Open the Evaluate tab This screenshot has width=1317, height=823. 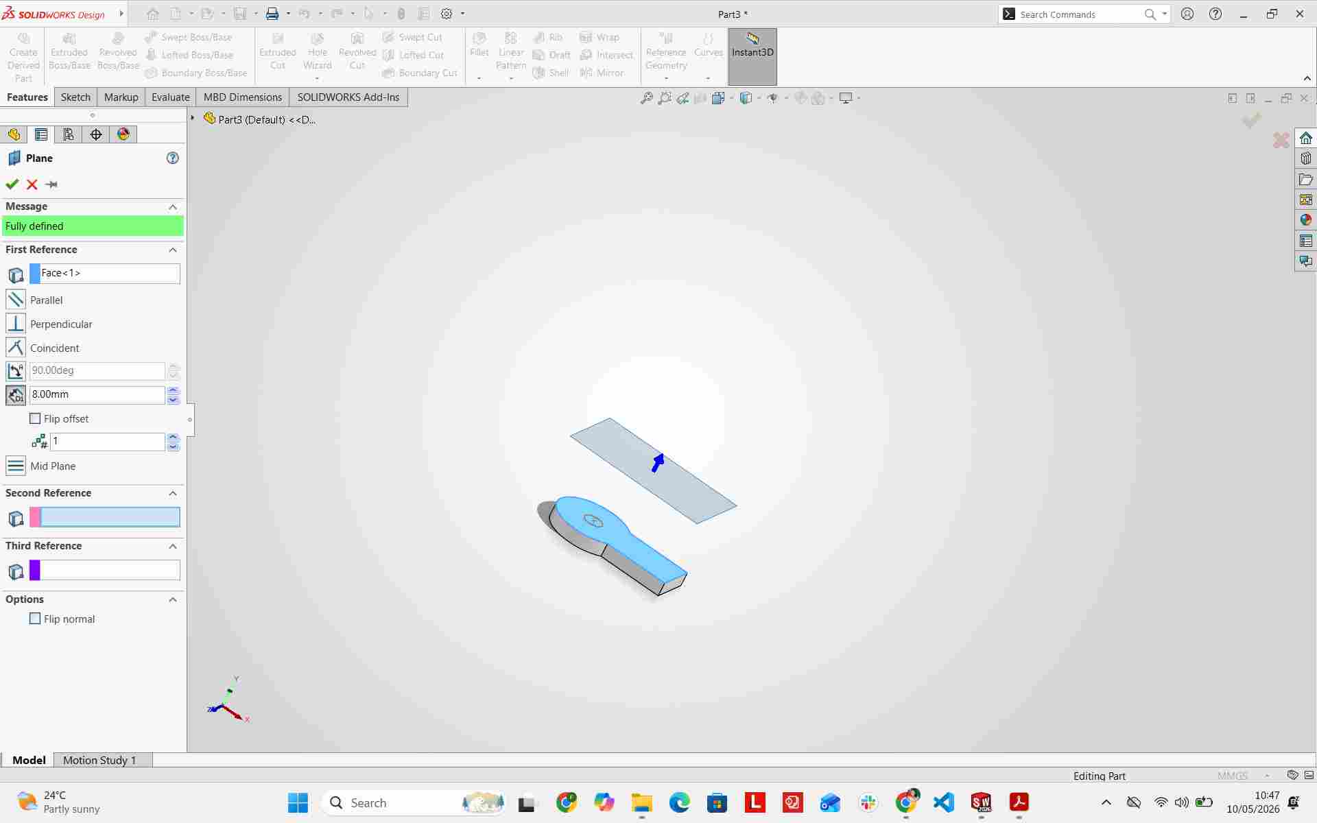[171, 97]
